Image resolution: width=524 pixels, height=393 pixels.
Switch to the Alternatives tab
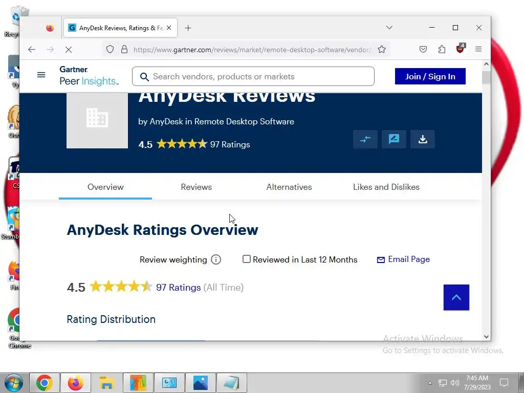coord(289,187)
